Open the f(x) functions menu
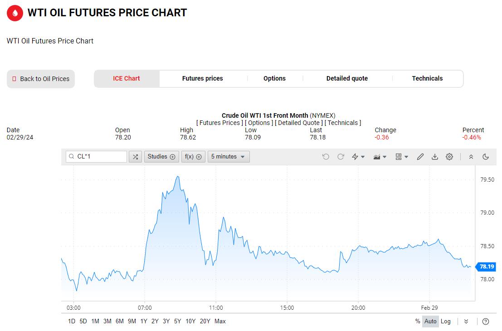Viewport: 502px width, 331px height. [193, 157]
